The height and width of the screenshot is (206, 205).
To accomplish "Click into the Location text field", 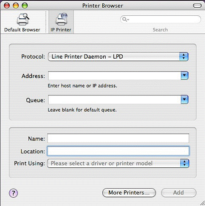I will (118, 151).
